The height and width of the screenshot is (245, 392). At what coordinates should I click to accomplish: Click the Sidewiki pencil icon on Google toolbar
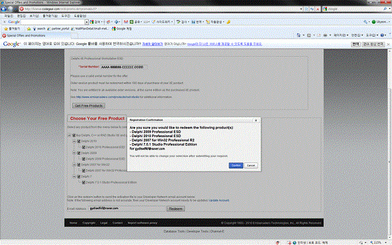[x=154, y=22]
